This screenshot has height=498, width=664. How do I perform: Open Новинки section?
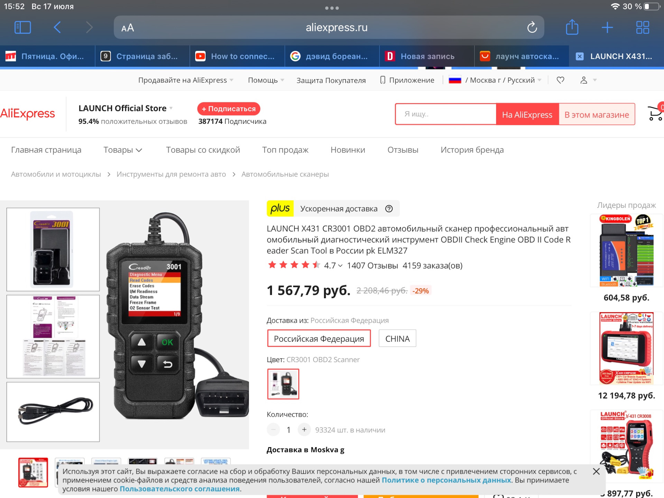pyautogui.click(x=348, y=150)
